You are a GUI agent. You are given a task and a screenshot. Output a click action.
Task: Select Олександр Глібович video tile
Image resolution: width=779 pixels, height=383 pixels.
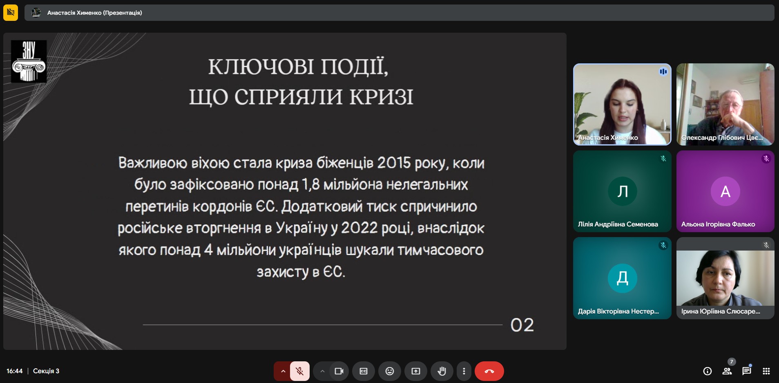tap(725, 104)
